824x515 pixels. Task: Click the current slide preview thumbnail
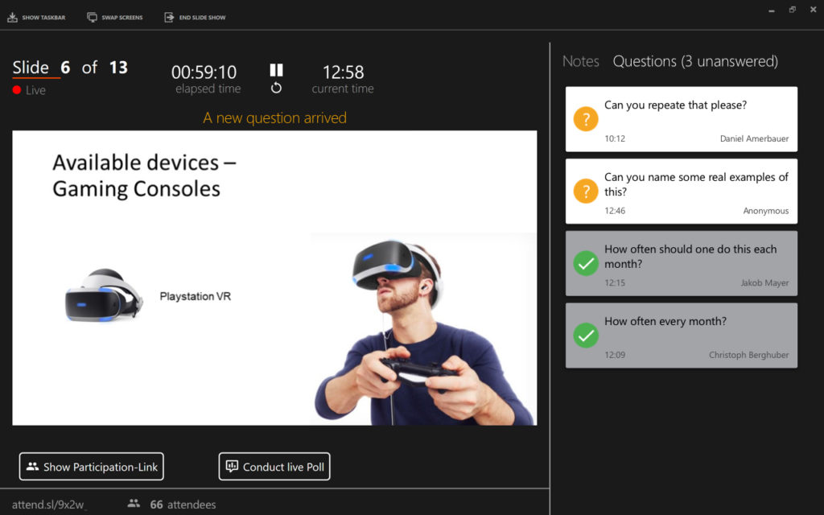pos(274,278)
